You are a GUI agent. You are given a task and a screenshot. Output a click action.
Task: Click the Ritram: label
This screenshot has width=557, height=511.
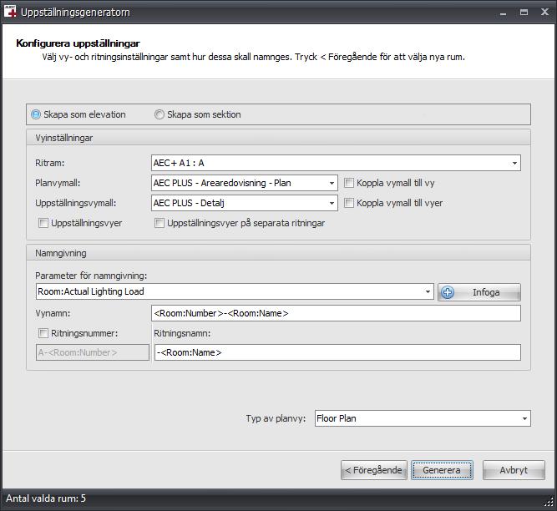(50, 163)
